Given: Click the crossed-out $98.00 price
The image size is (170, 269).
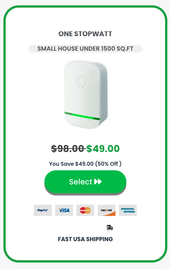Looking at the screenshot, I should point(68,149).
